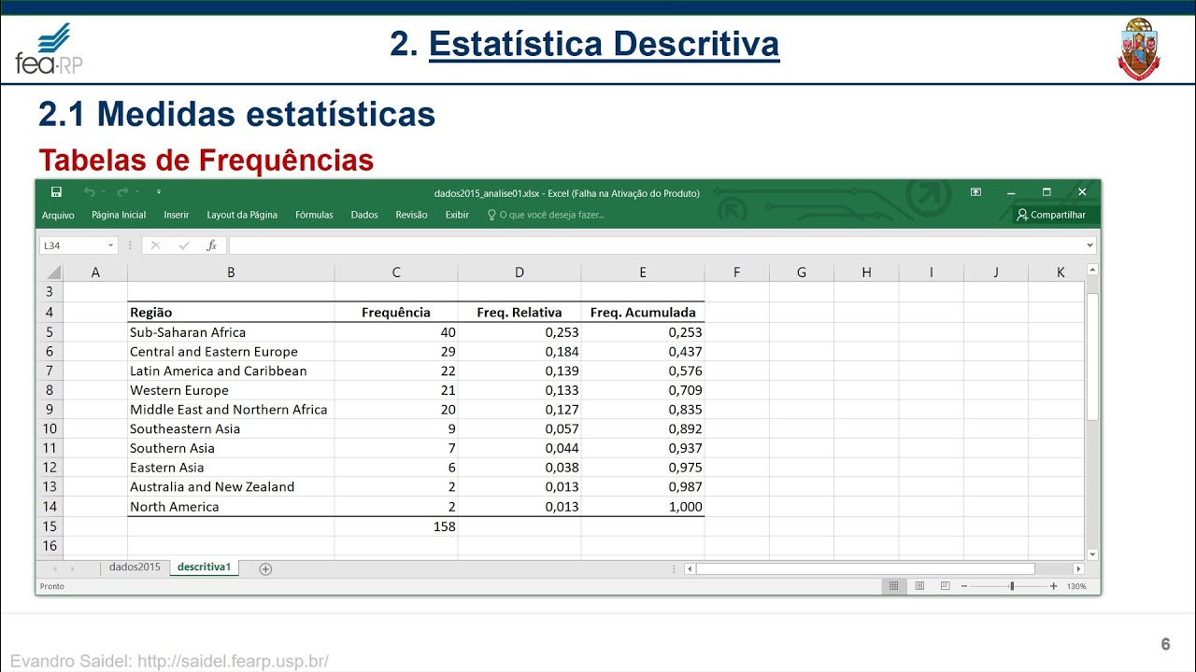The width and height of the screenshot is (1196, 672).
Task: Expand the Name Box dropdown arrow
Action: (x=111, y=245)
